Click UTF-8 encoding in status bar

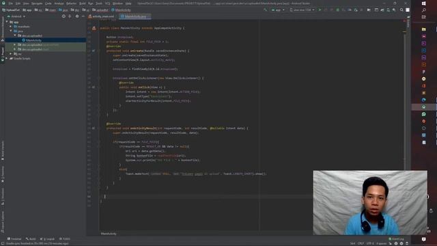pos(370,243)
